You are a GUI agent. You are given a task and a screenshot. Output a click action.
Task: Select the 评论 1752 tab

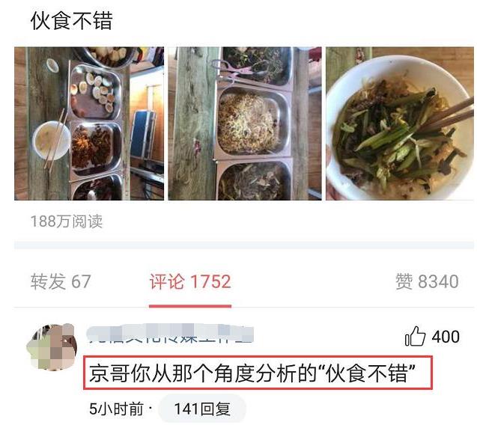190,281
